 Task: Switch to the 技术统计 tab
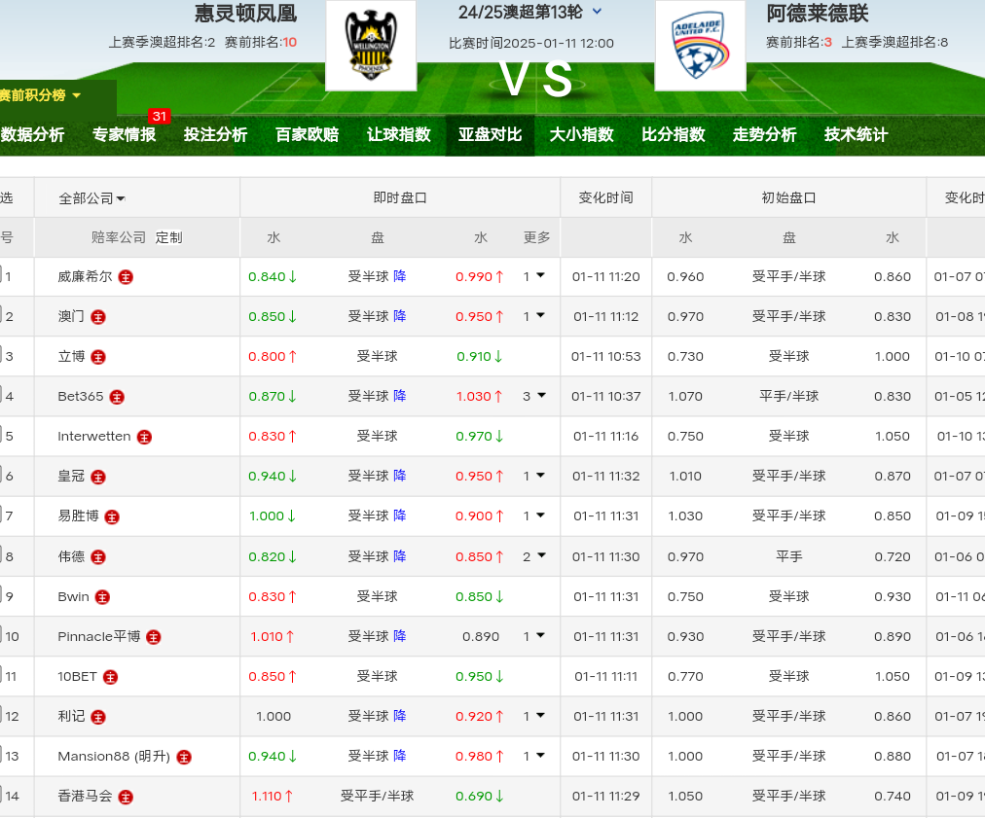point(857,135)
